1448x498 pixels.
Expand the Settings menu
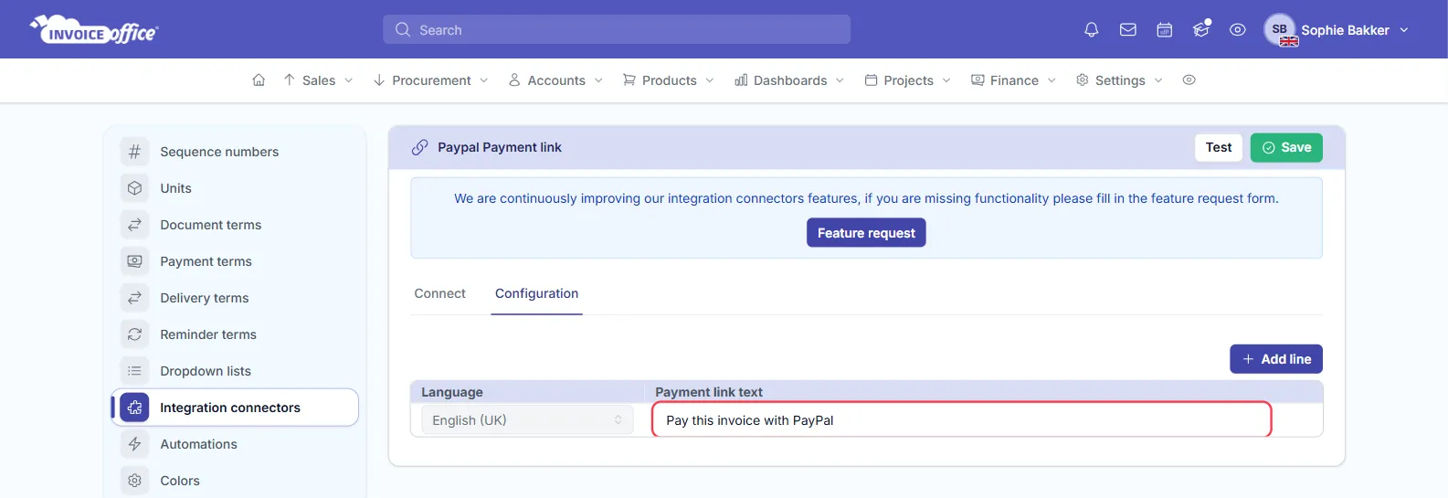[x=1119, y=80]
